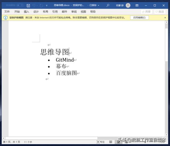
Task: Click the heading 思维导图 in document
Action: pos(55,52)
